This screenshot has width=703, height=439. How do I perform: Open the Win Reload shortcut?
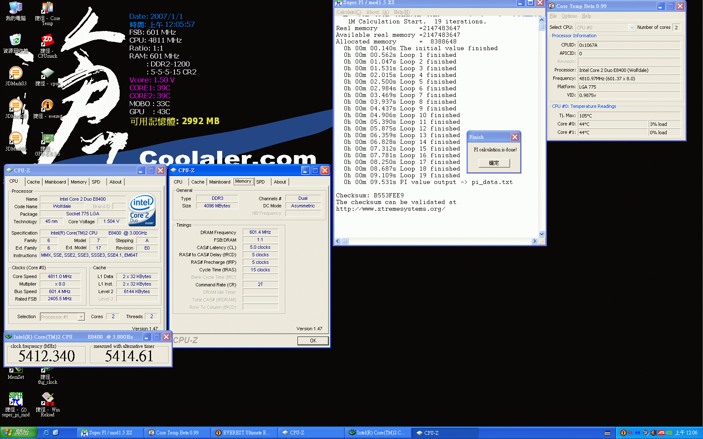click(47, 404)
